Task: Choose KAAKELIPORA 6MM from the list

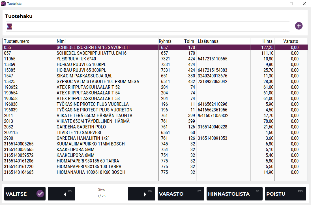Action: [76, 155]
